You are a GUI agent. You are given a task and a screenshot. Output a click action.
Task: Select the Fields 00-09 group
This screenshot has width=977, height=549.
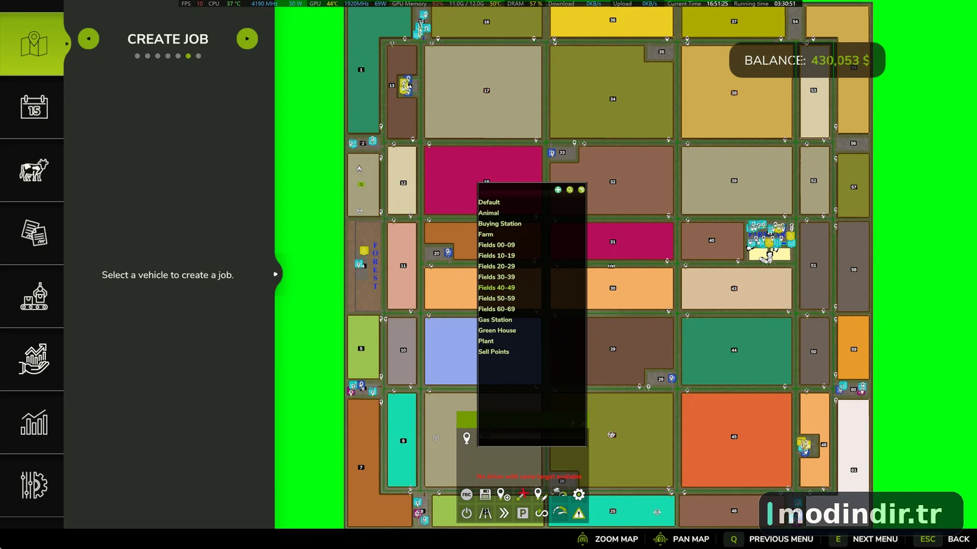(x=496, y=245)
